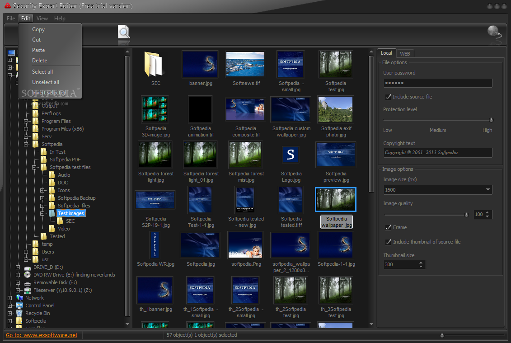Click the Icons folder icon in tree
This screenshot has height=343, width=511.
coord(52,190)
